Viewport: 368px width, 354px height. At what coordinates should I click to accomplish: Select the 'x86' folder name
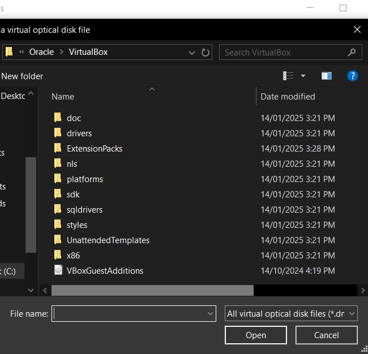coord(73,255)
